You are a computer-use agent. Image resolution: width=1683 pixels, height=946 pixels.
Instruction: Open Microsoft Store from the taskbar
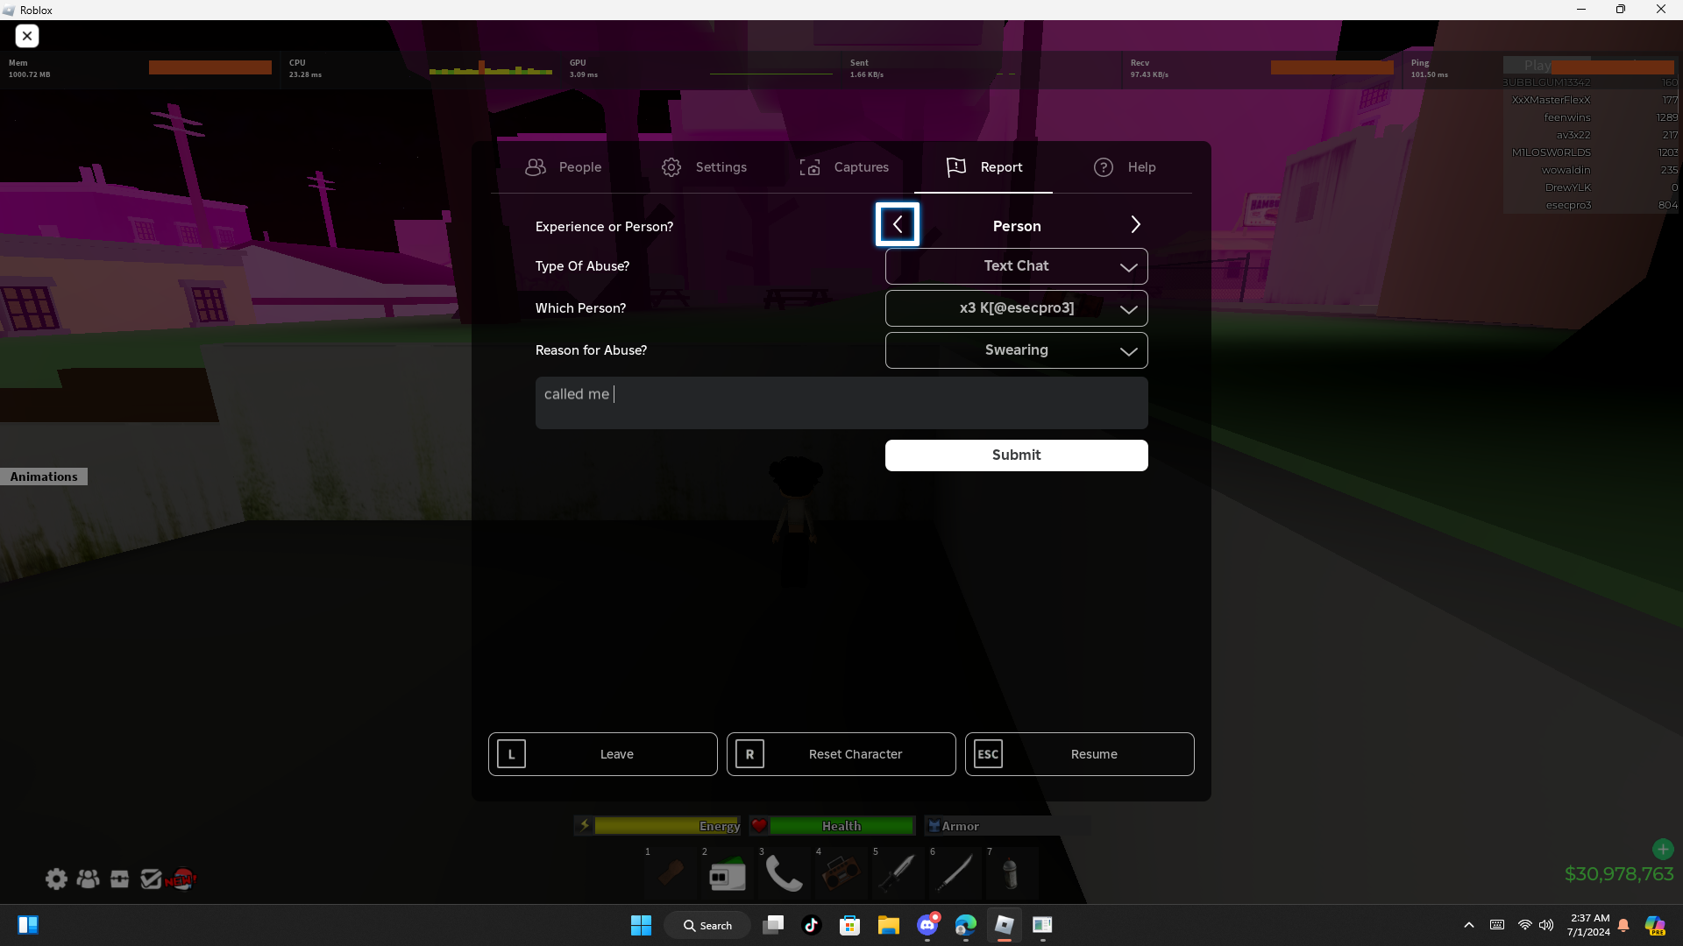[850, 925]
